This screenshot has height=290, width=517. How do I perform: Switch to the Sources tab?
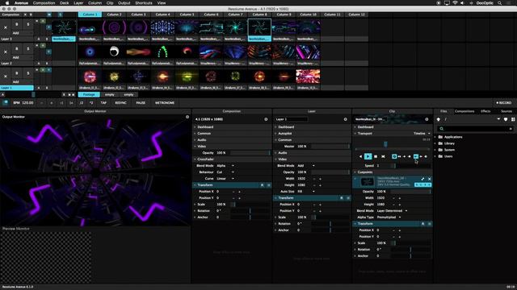pyautogui.click(x=506, y=111)
